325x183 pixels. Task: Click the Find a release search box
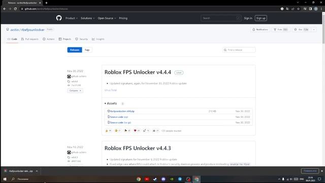click(x=239, y=50)
